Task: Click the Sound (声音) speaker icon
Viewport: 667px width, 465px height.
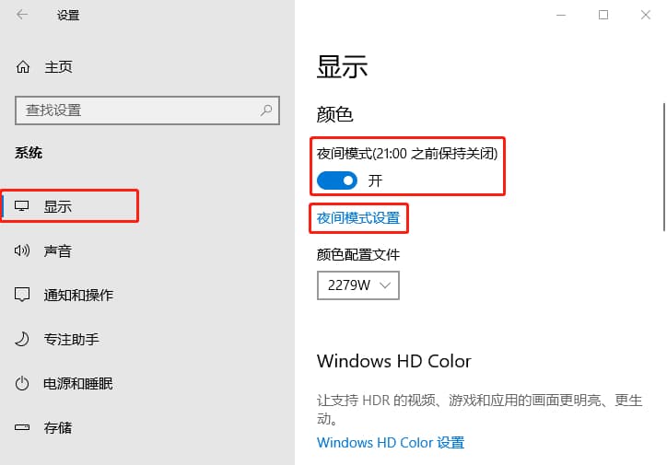Action: click(x=23, y=250)
